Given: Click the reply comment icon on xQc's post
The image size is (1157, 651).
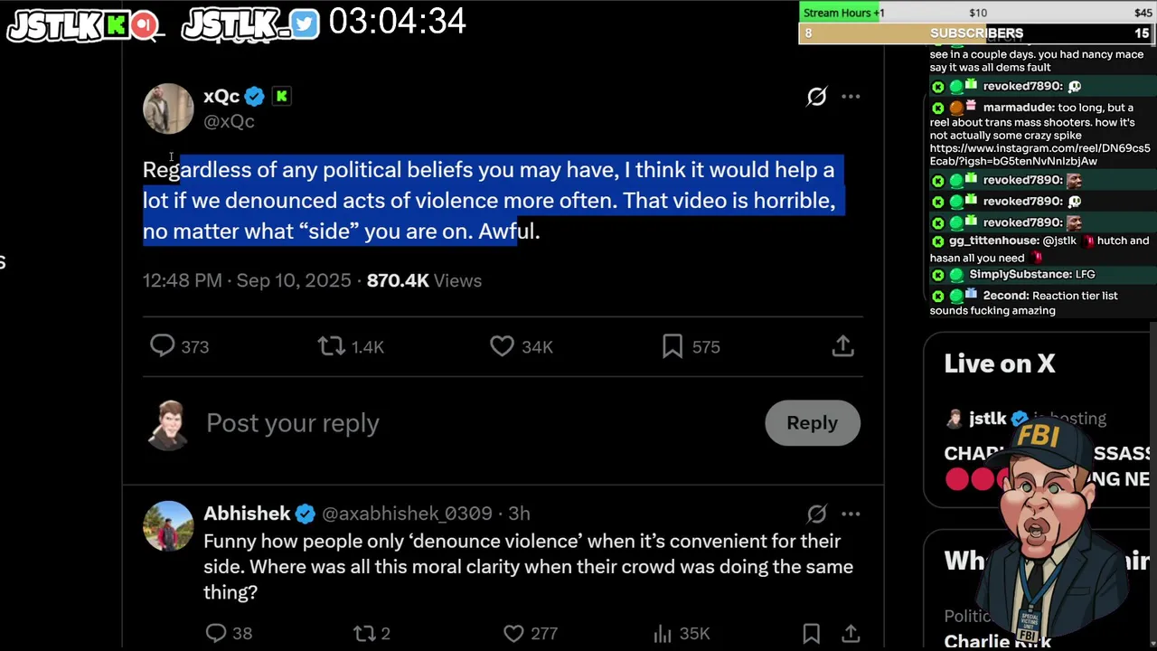Looking at the screenshot, I should coord(163,346).
